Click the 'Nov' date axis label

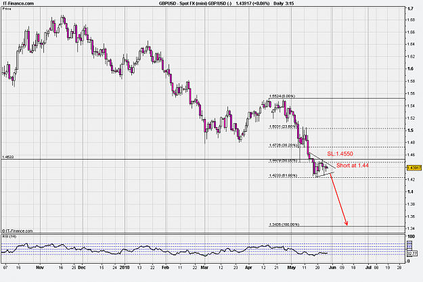coord(40,268)
